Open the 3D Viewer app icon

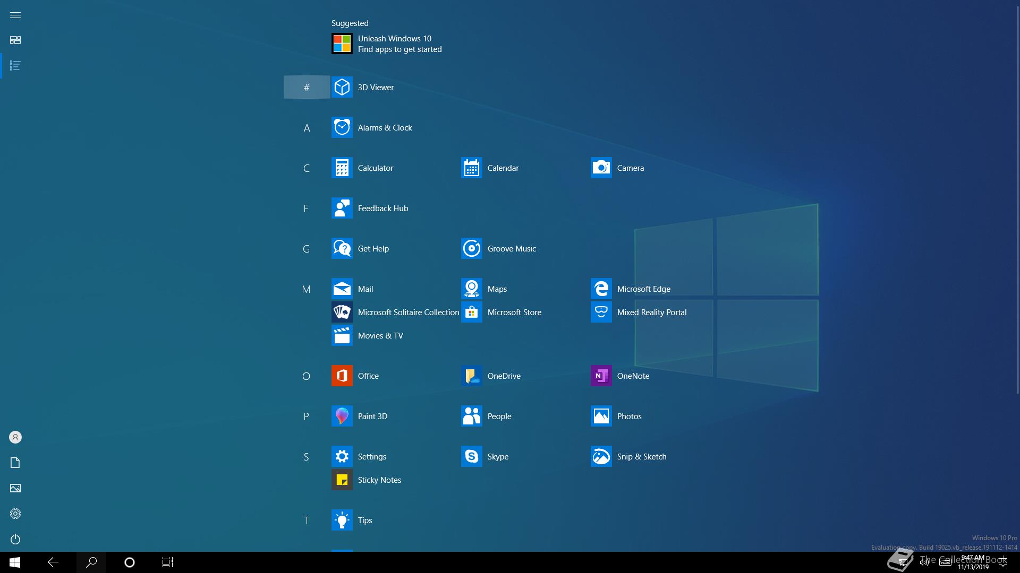pos(342,87)
